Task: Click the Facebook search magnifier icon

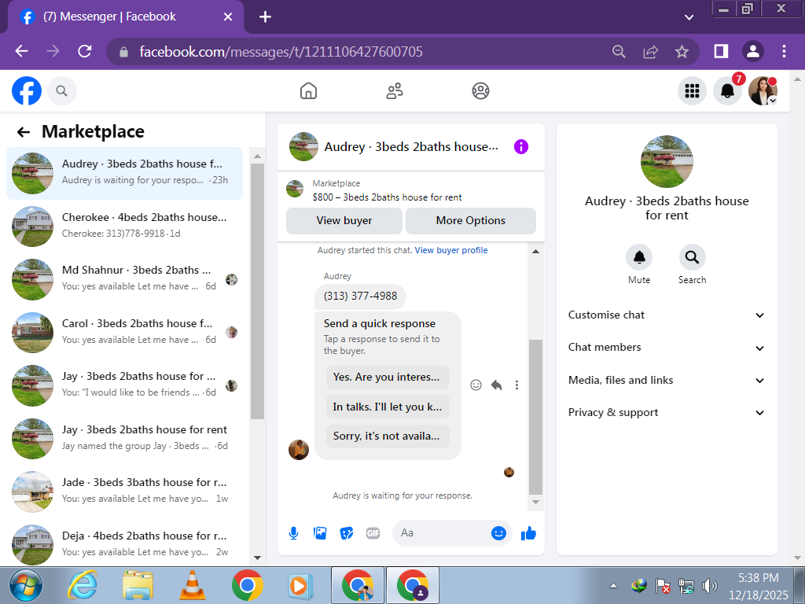Action: tap(61, 91)
